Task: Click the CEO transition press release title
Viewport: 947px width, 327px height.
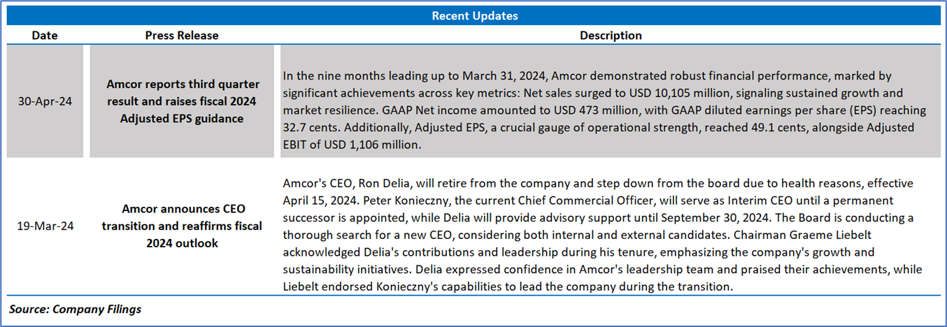Action: 182,226
